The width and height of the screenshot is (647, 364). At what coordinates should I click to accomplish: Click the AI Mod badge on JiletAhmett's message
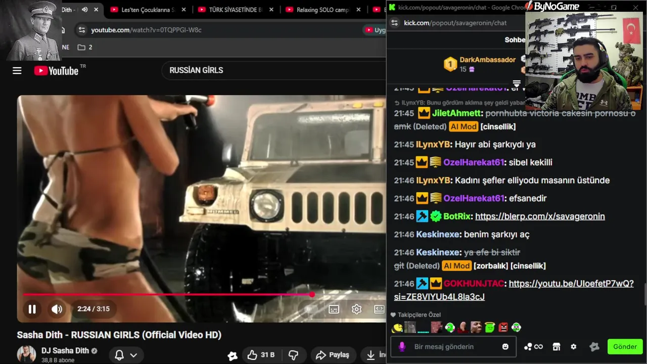[463, 127]
